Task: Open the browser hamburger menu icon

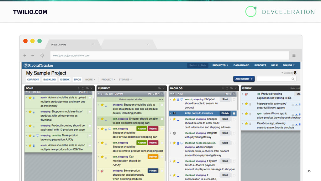Action: tap(294, 55)
